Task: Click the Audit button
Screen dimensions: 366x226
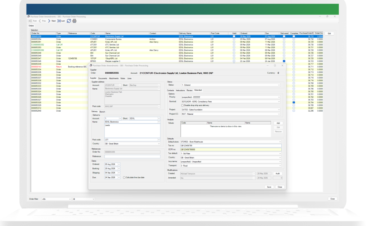Action: pyautogui.click(x=277, y=173)
